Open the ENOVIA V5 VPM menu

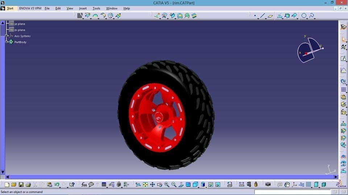[x=30, y=8]
